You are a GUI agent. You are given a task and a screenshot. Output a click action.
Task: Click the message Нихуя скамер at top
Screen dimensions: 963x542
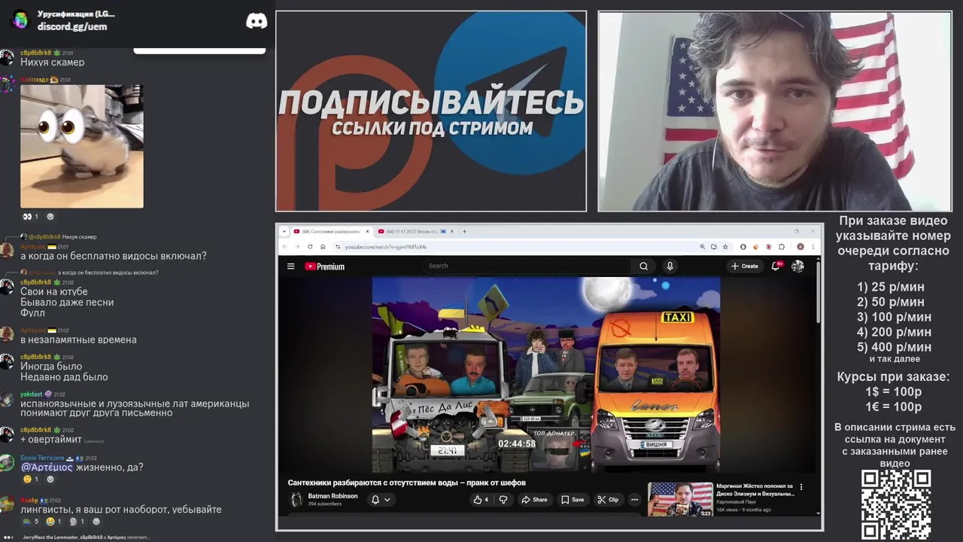(x=52, y=62)
